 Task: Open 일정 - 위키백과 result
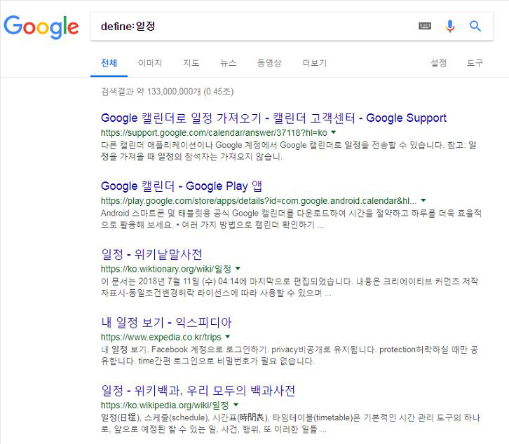198,391
